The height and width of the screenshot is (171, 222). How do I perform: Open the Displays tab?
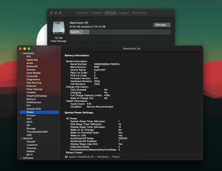[x=97, y=13]
